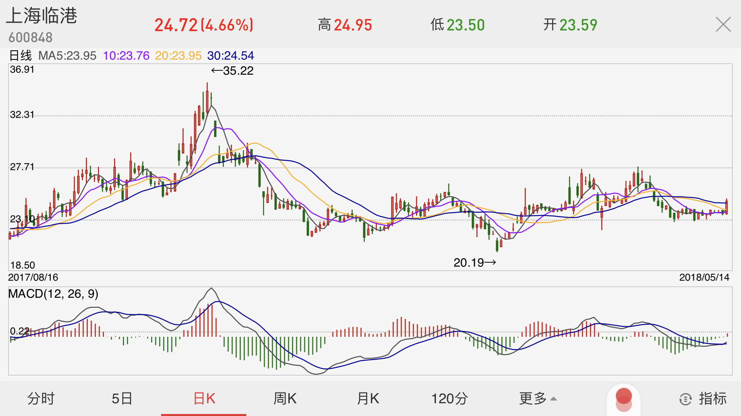Click the start date 2017/08/16
The height and width of the screenshot is (416, 741).
point(33,277)
